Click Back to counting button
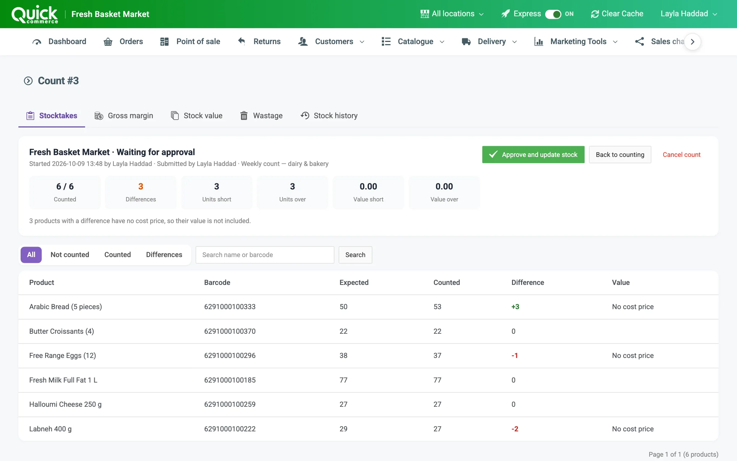The image size is (737, 461). tap(620, 155)
